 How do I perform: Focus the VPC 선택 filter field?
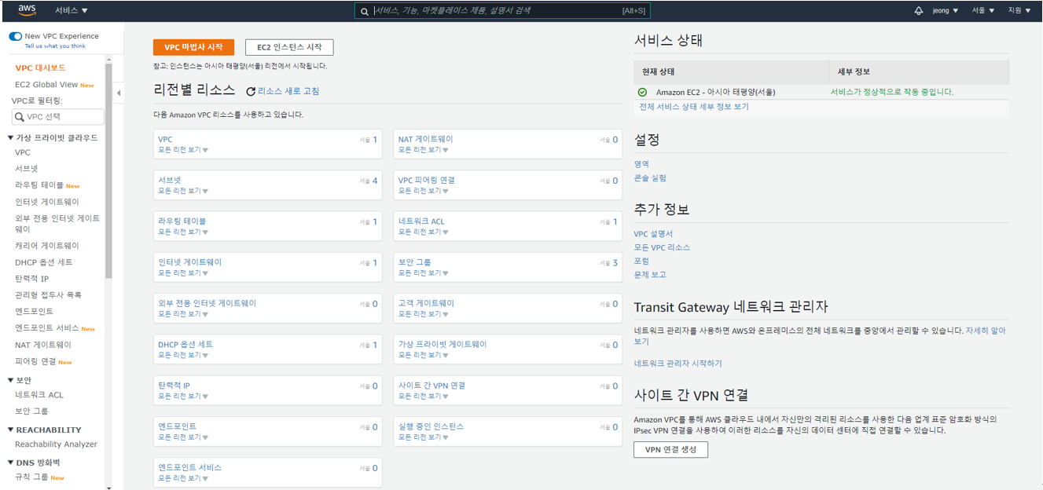point(58,117)
